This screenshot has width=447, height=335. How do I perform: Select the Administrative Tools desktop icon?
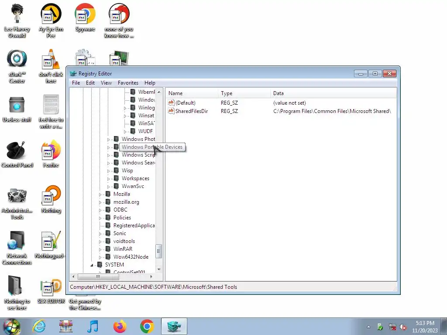[x=17, y=203]
